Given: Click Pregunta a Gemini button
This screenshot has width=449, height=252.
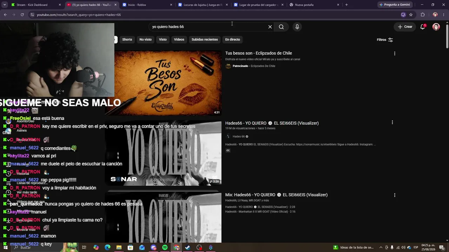Looking at the screenshot, I should click(395, 5).
